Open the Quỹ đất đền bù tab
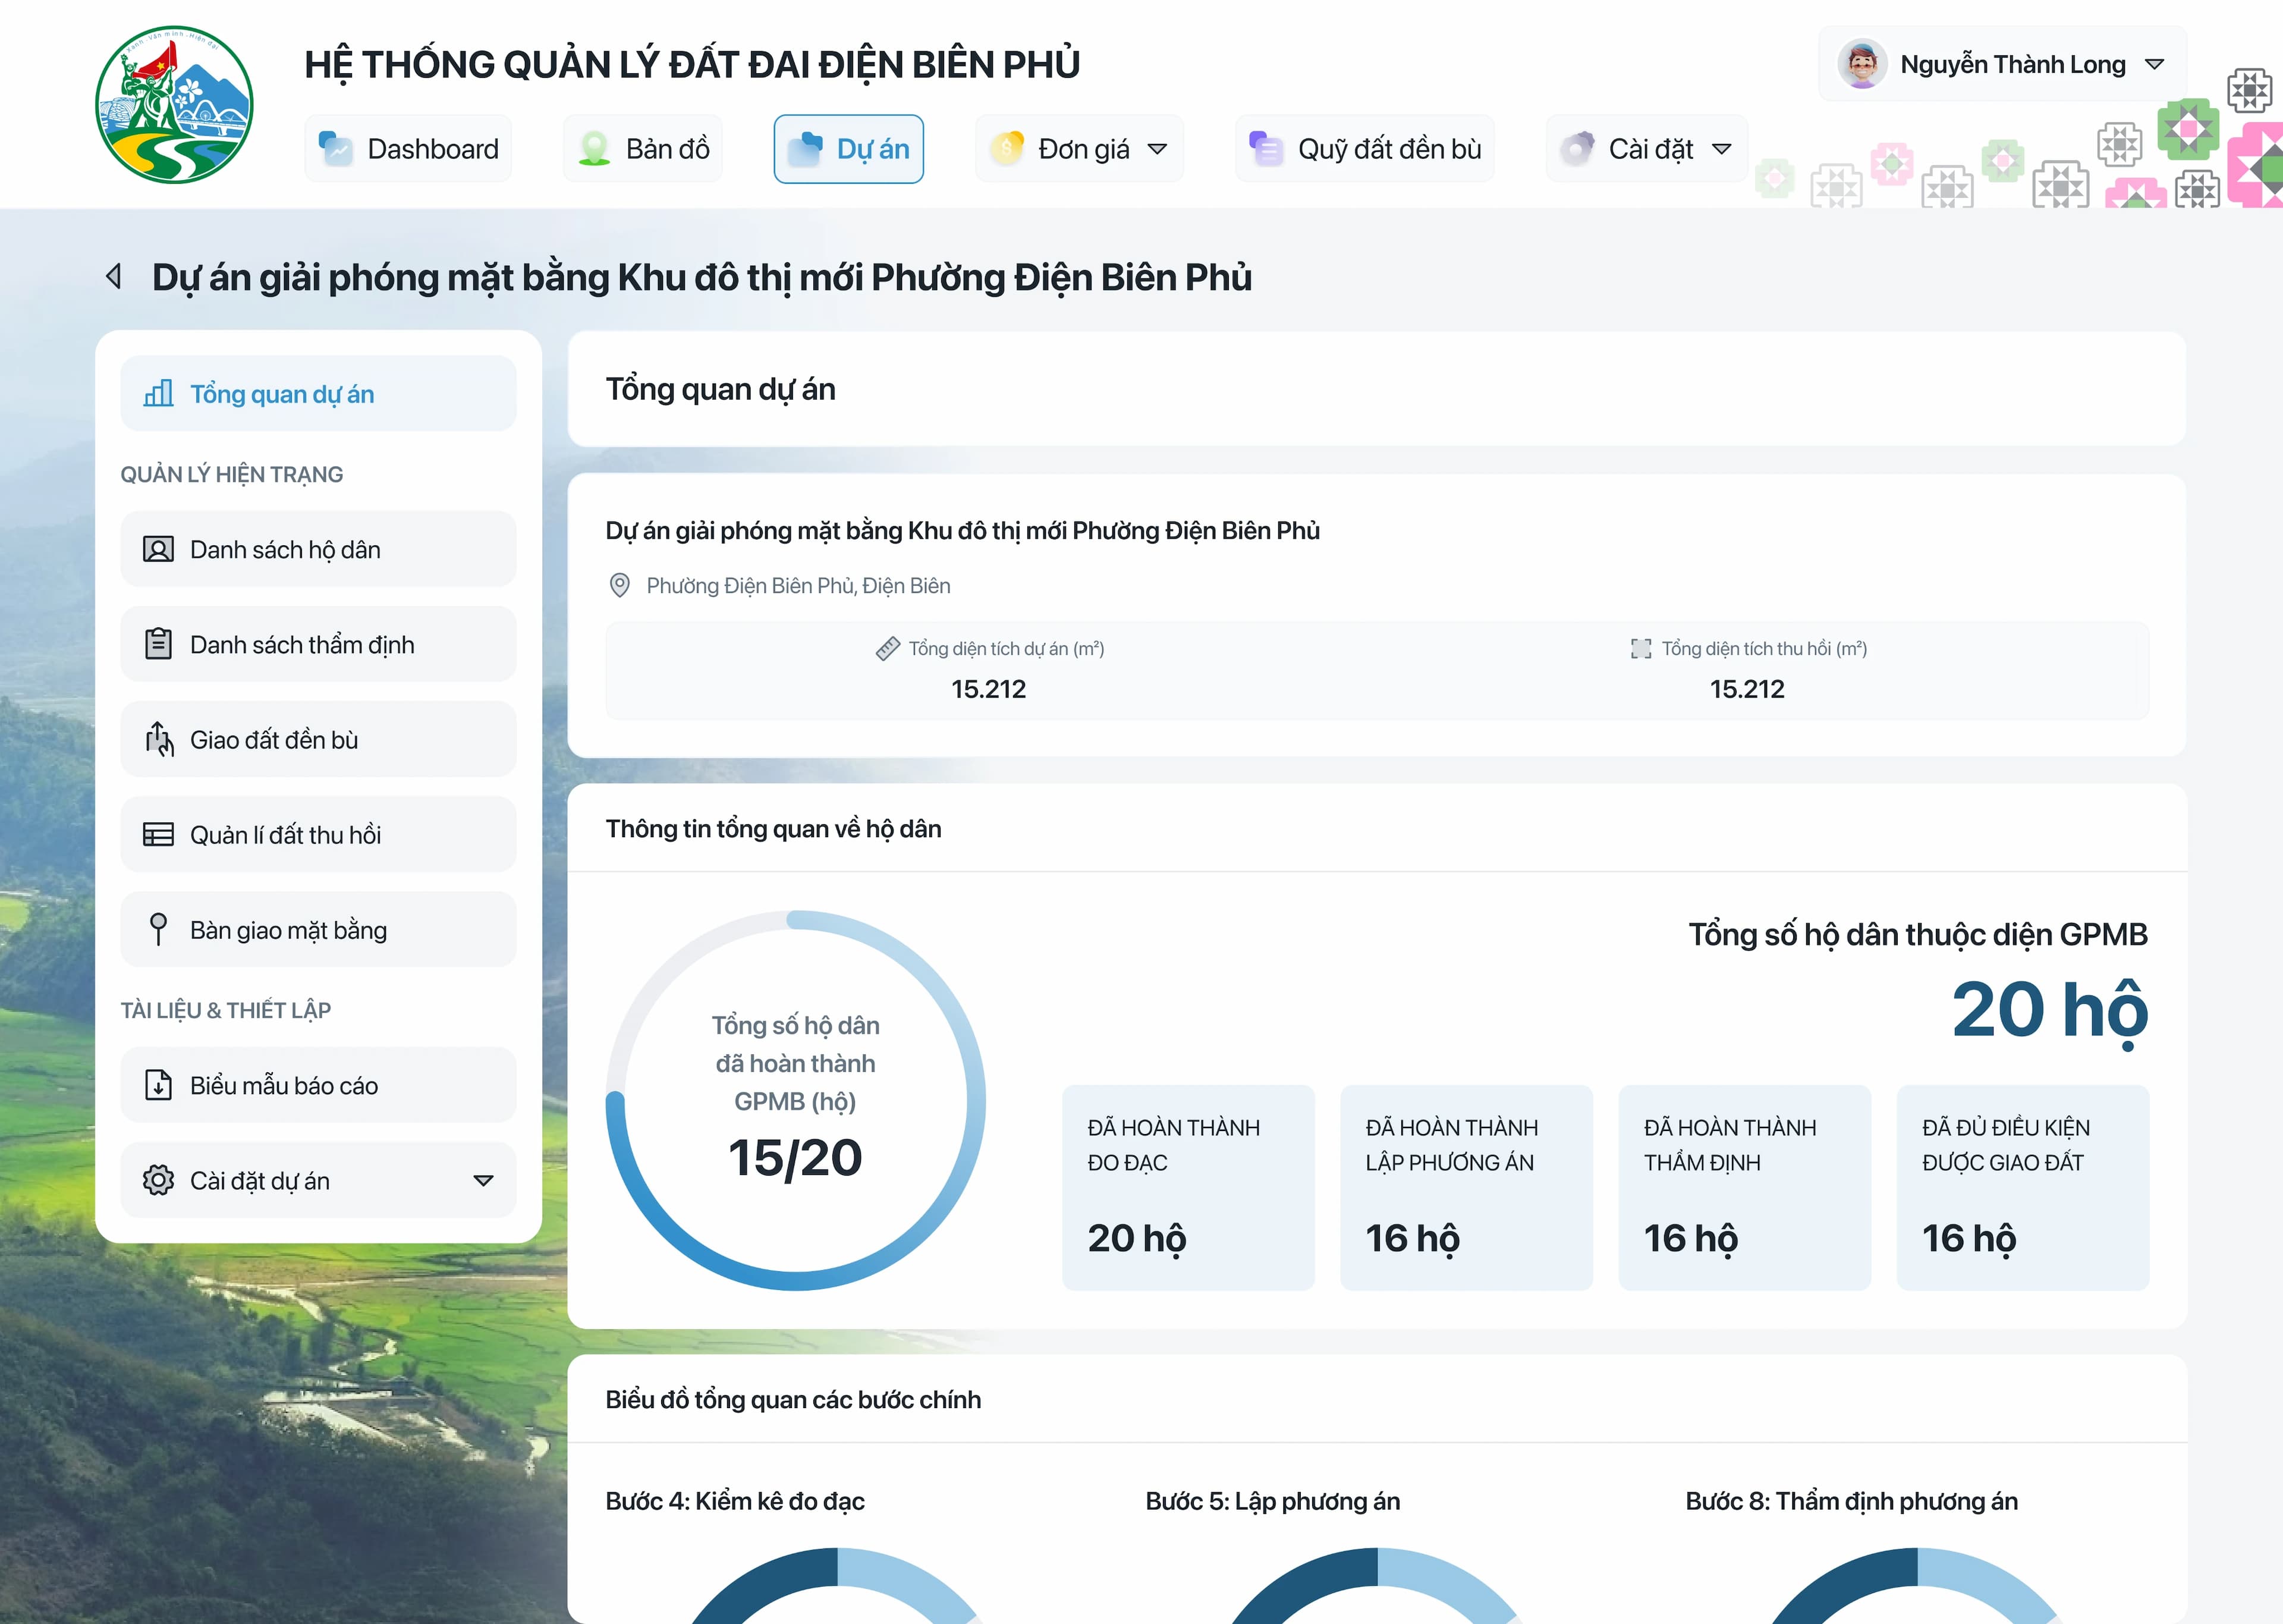 click(x=1364, y=149)
